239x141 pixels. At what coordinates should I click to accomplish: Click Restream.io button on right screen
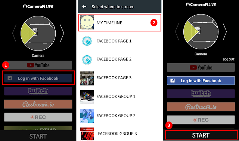(201, 107)
